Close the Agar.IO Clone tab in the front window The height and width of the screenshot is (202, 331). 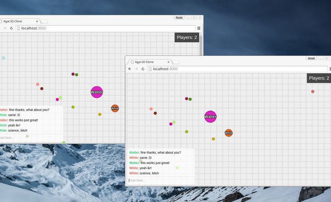(x=169, y=62)
